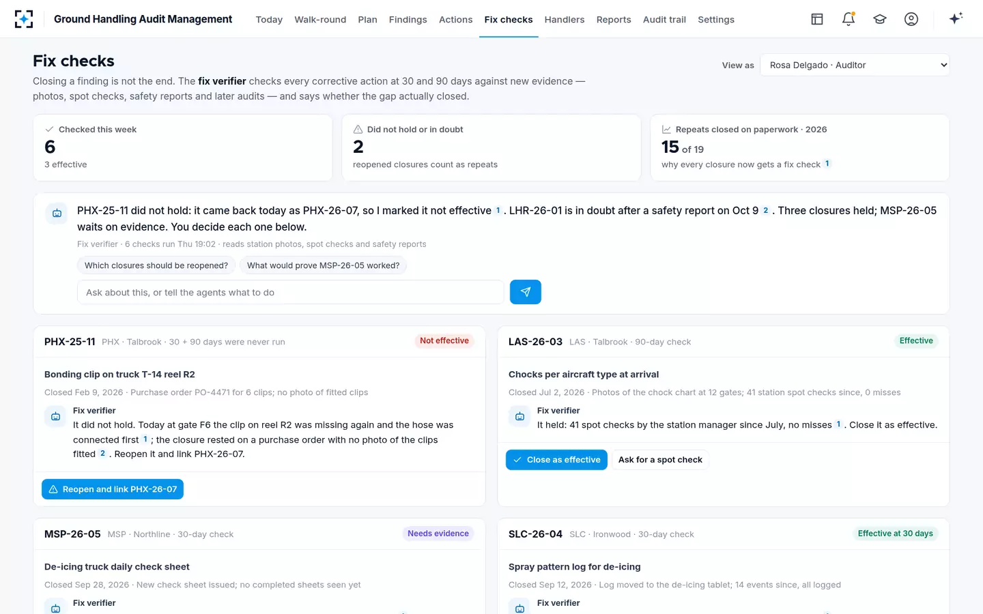Click the 'Needs evidence' status badge
This screenshot has width=983, height=614.
(438, 533)
